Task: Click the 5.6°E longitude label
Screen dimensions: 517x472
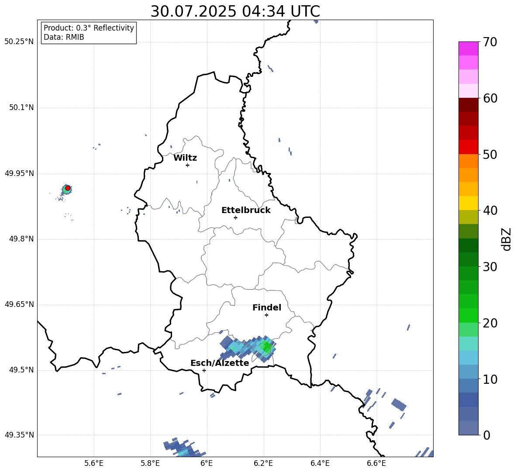Action: (x=94, y=463)
